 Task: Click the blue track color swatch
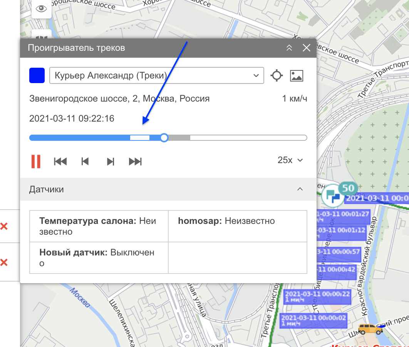[37, 75]
